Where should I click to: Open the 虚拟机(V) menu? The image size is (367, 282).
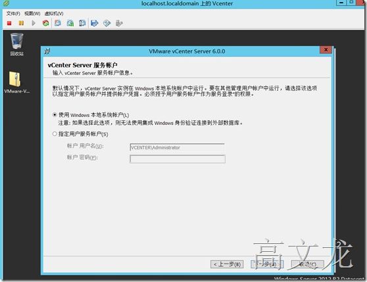(x=54, y=14)
